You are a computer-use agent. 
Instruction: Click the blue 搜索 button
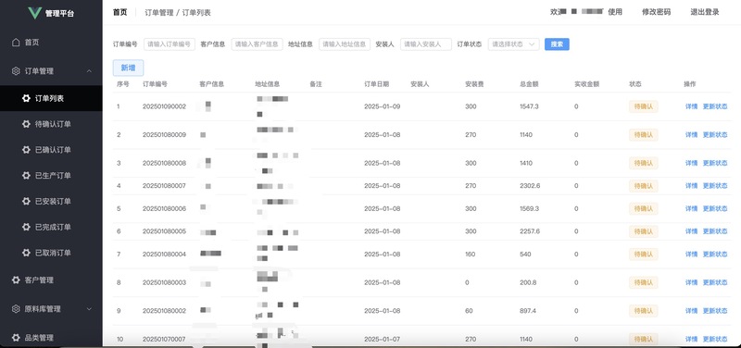coord(557,43)
